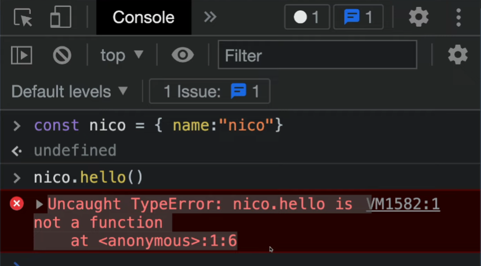Open the top issues badge showing 1
The image size is (481, 266).
coord(359,17)
